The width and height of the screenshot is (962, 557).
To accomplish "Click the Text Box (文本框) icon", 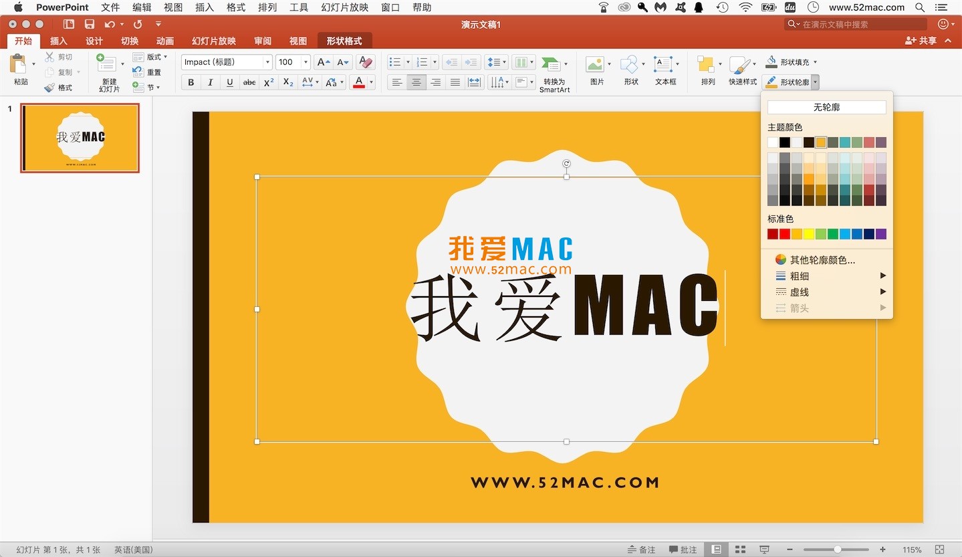I will point(663,65).
